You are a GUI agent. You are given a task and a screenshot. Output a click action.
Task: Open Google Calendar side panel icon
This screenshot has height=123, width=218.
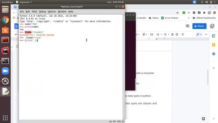(x=214, y=36)
